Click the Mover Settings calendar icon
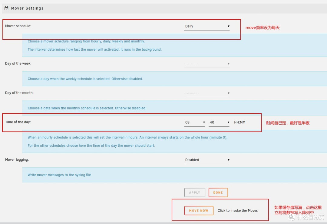The height and width of the screenshot is (224, 327). point(7,8)
